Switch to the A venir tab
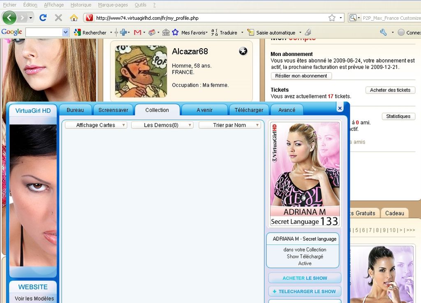421x303 pixels. [204, 110]
